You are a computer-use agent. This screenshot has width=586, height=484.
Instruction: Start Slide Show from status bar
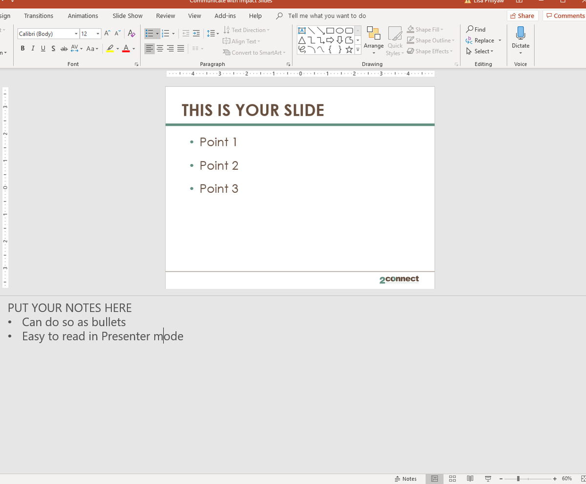coord(488,479)
